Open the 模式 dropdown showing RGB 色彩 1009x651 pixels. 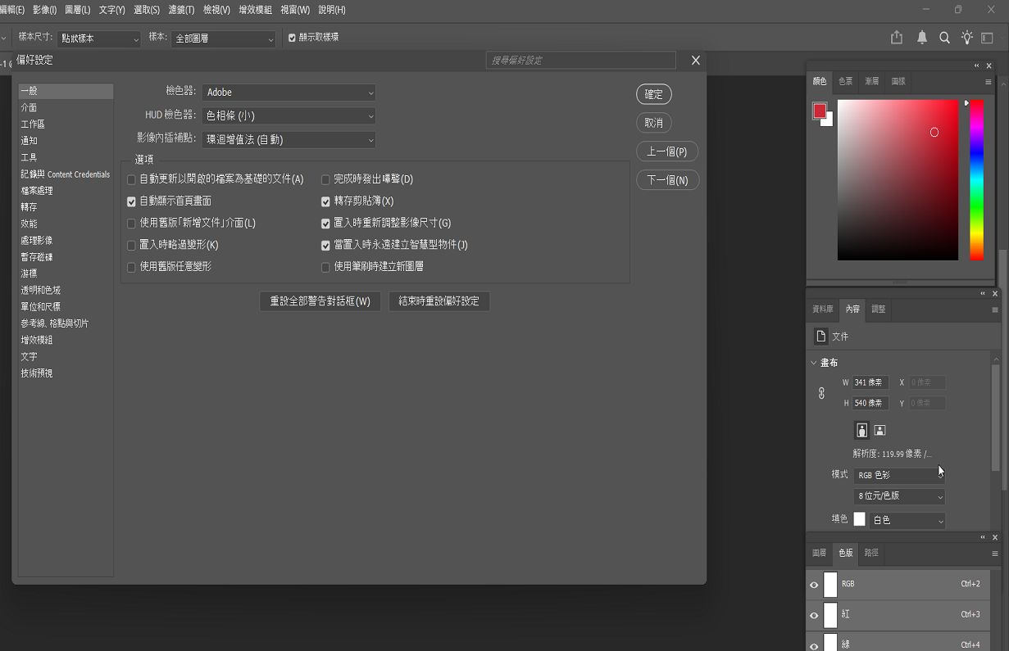click(x=898, y=475)
